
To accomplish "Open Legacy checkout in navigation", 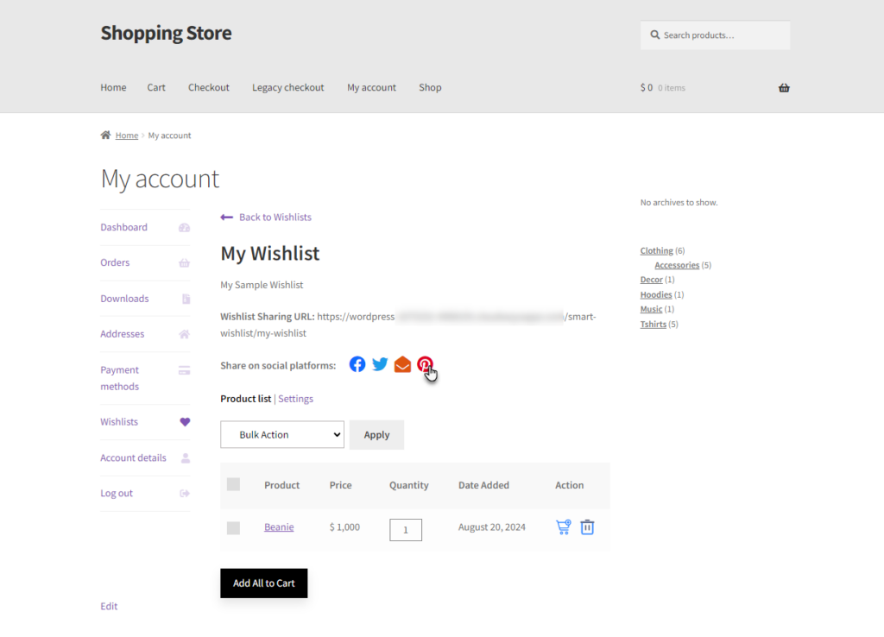I will 288,87.
